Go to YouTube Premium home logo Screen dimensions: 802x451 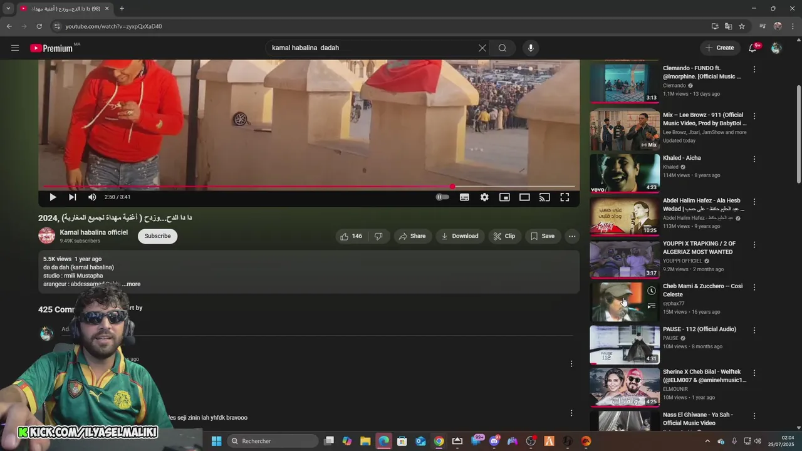[x=51, y=48]
